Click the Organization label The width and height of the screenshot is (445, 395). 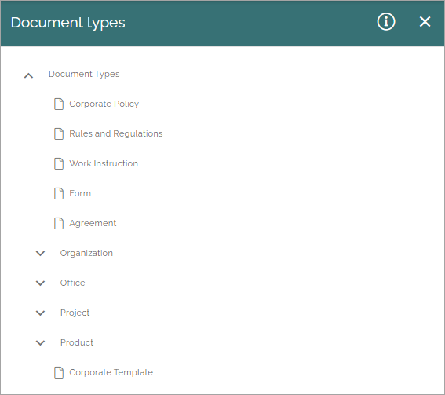coord(86,253)
